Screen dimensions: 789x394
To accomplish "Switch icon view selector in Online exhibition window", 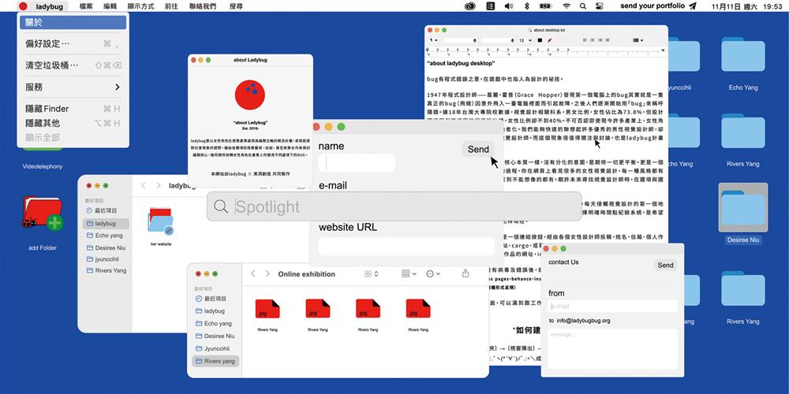I will 371,274.
